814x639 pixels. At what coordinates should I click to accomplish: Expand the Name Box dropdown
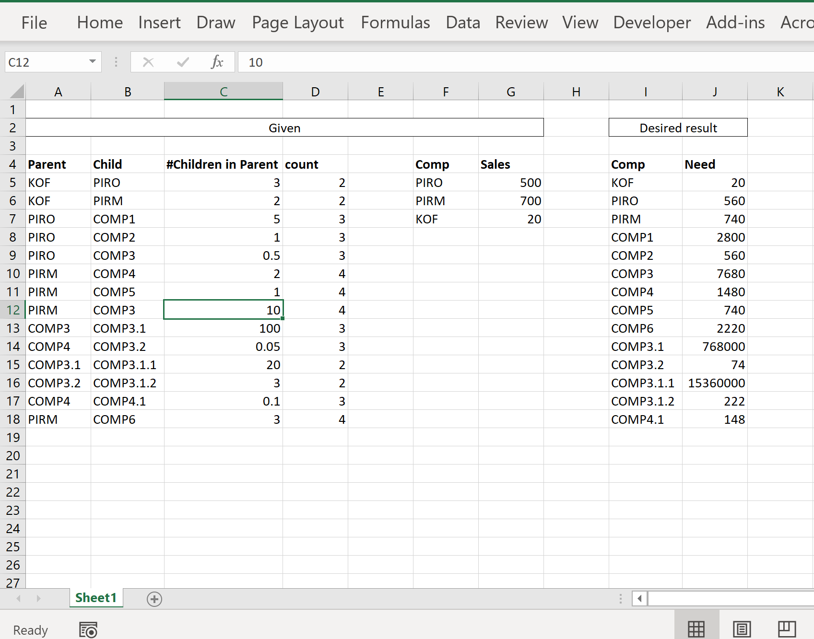point(93,62)
